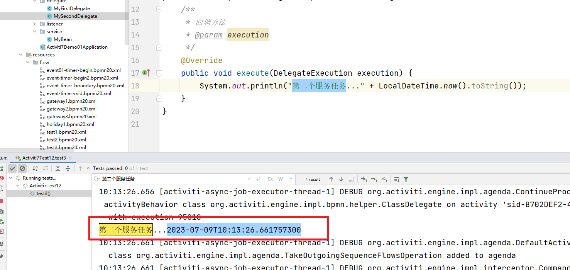The height and width of the screenshot is (270, 570).
Task: Toggle Regex option in console search
Action: point(291,179)
